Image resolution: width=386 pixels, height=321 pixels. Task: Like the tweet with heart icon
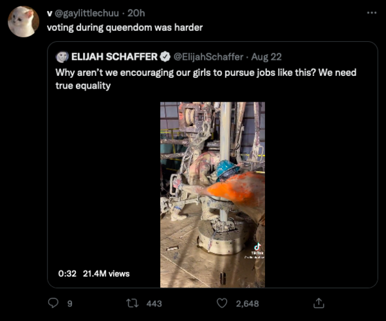click(222, 303)
